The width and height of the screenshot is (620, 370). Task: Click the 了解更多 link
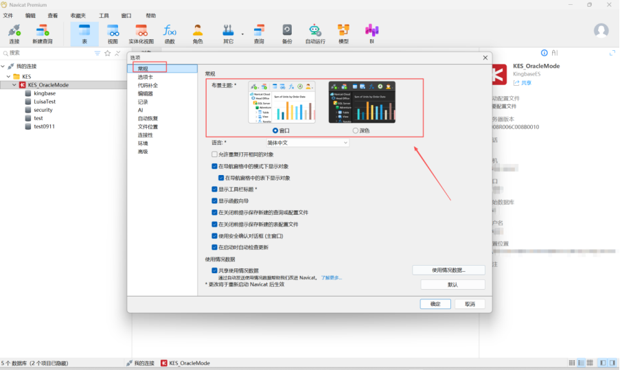point(332,277)
